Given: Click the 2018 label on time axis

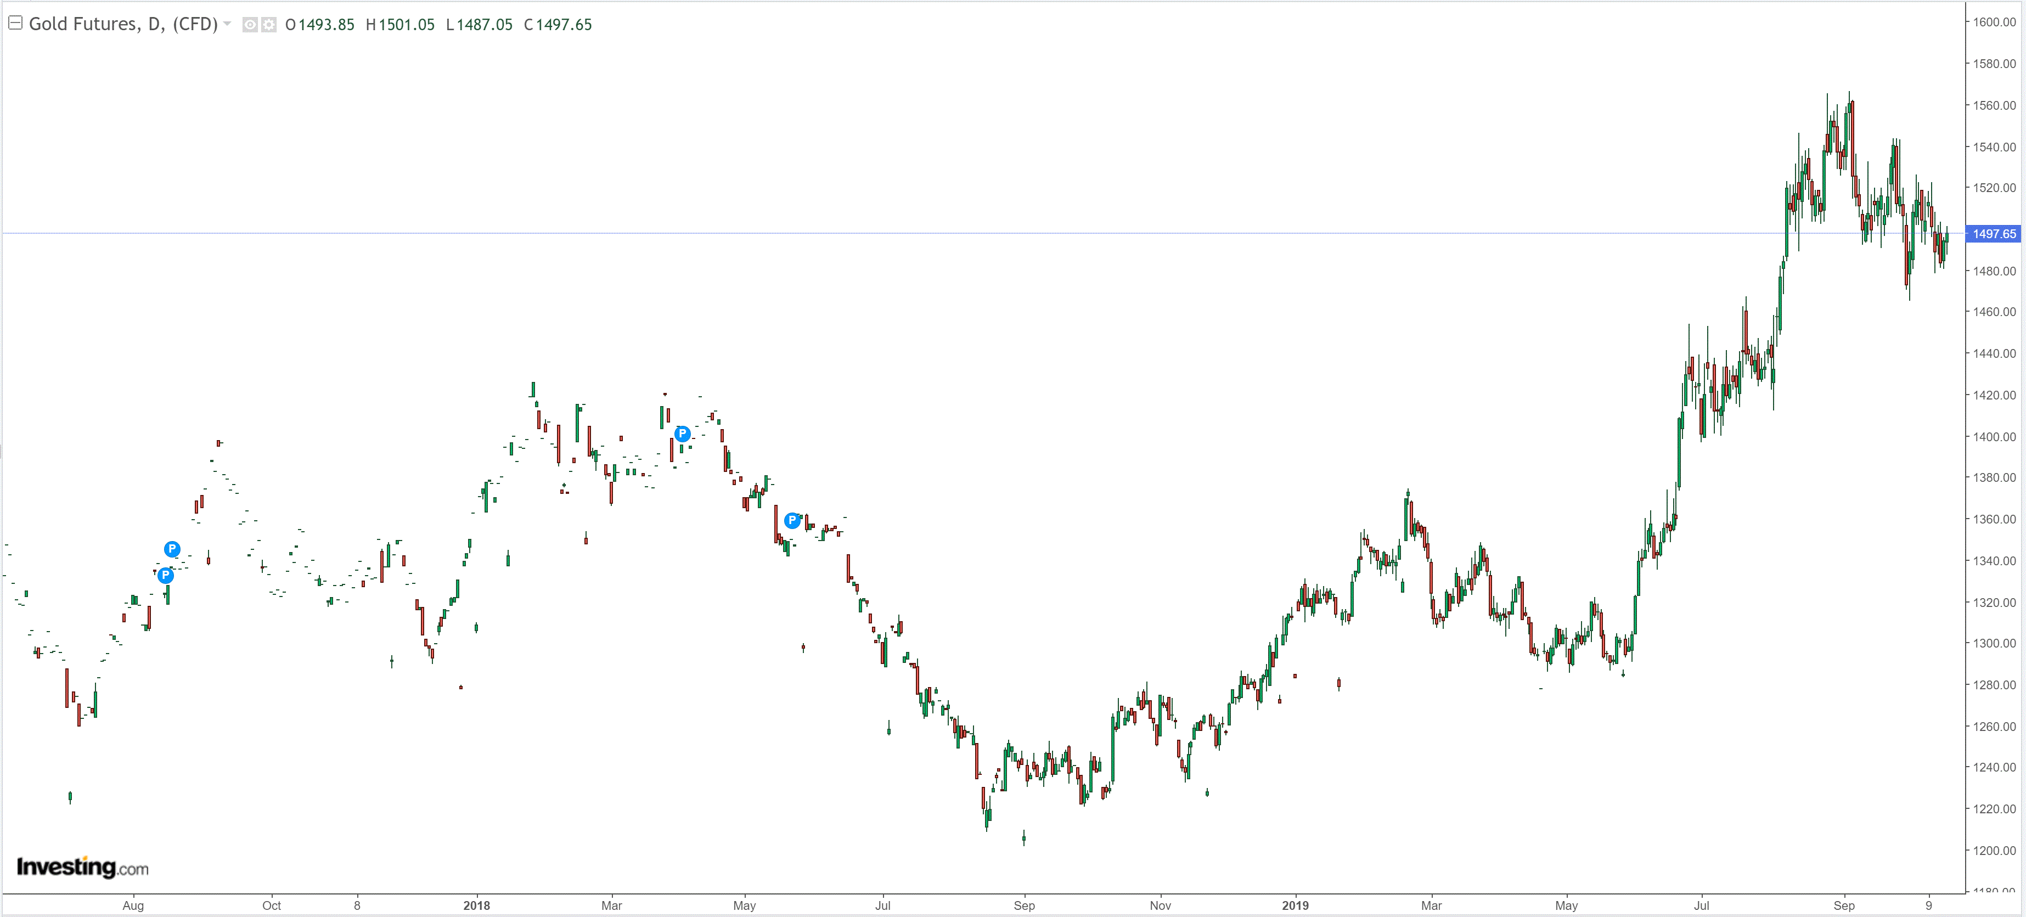Looking at the screenshot, I should point(477,905).
